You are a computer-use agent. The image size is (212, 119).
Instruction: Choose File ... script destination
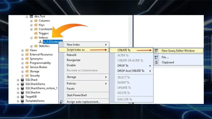coord(179,57)
